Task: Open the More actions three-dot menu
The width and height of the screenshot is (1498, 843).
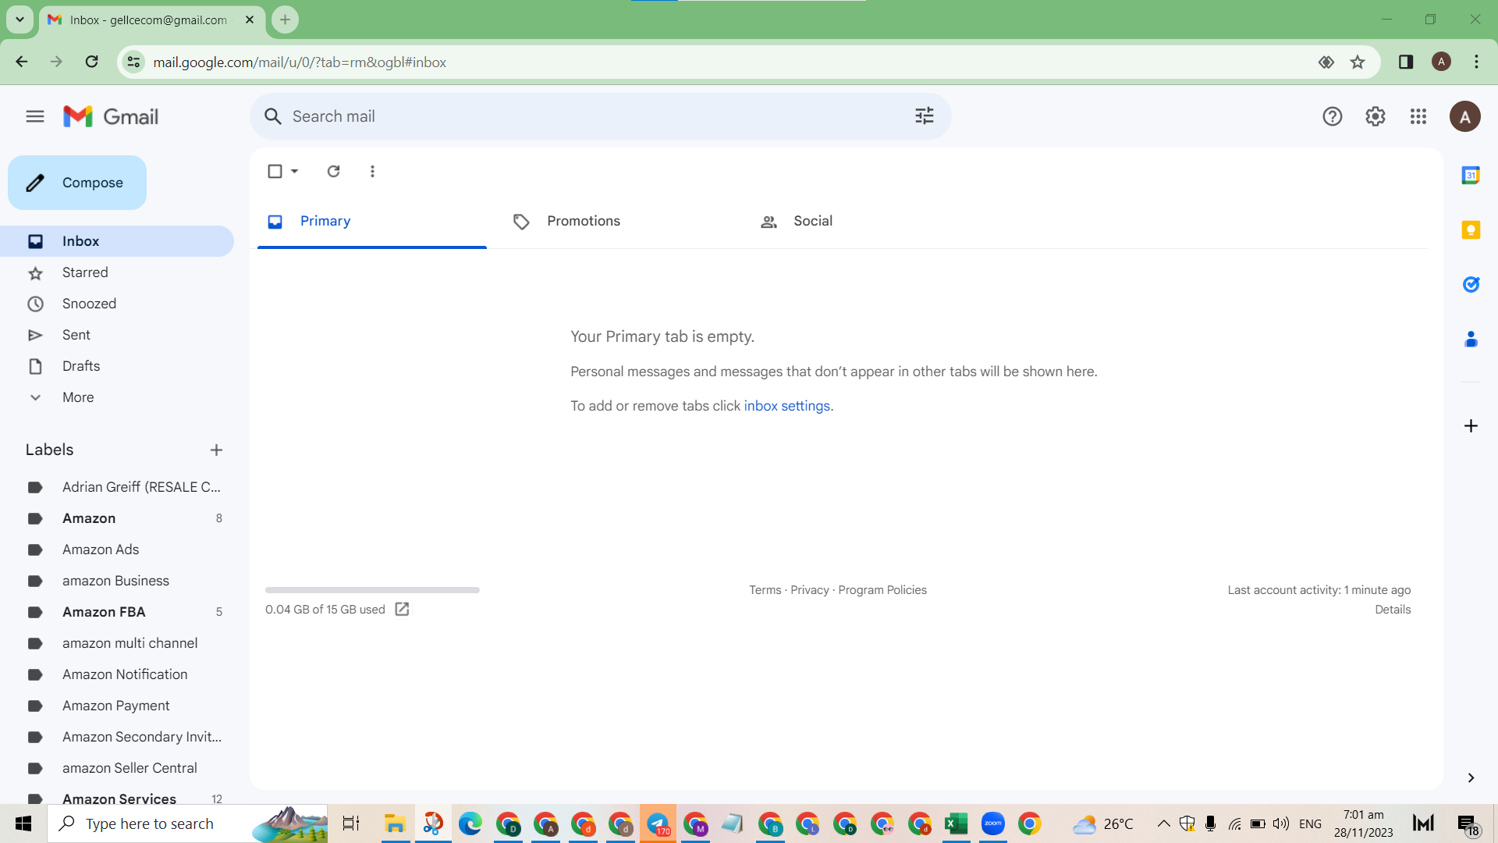Action: pyautogui.click(x=372, y=171)
